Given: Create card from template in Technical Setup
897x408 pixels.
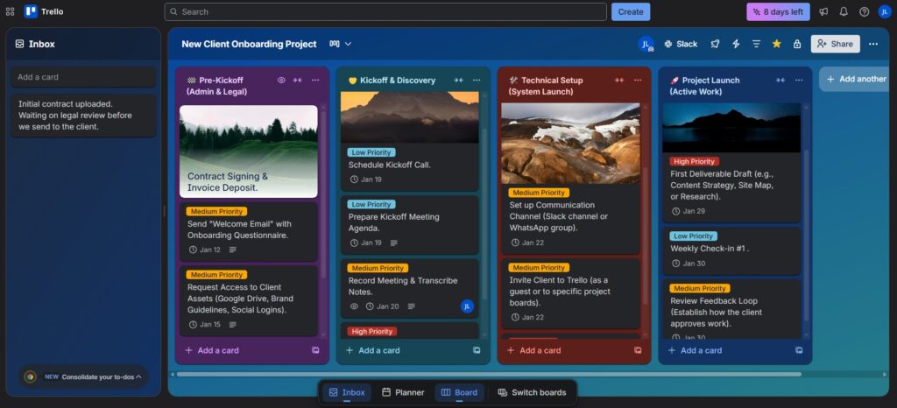Looking at the screenshot, I should tap(638, 350).
